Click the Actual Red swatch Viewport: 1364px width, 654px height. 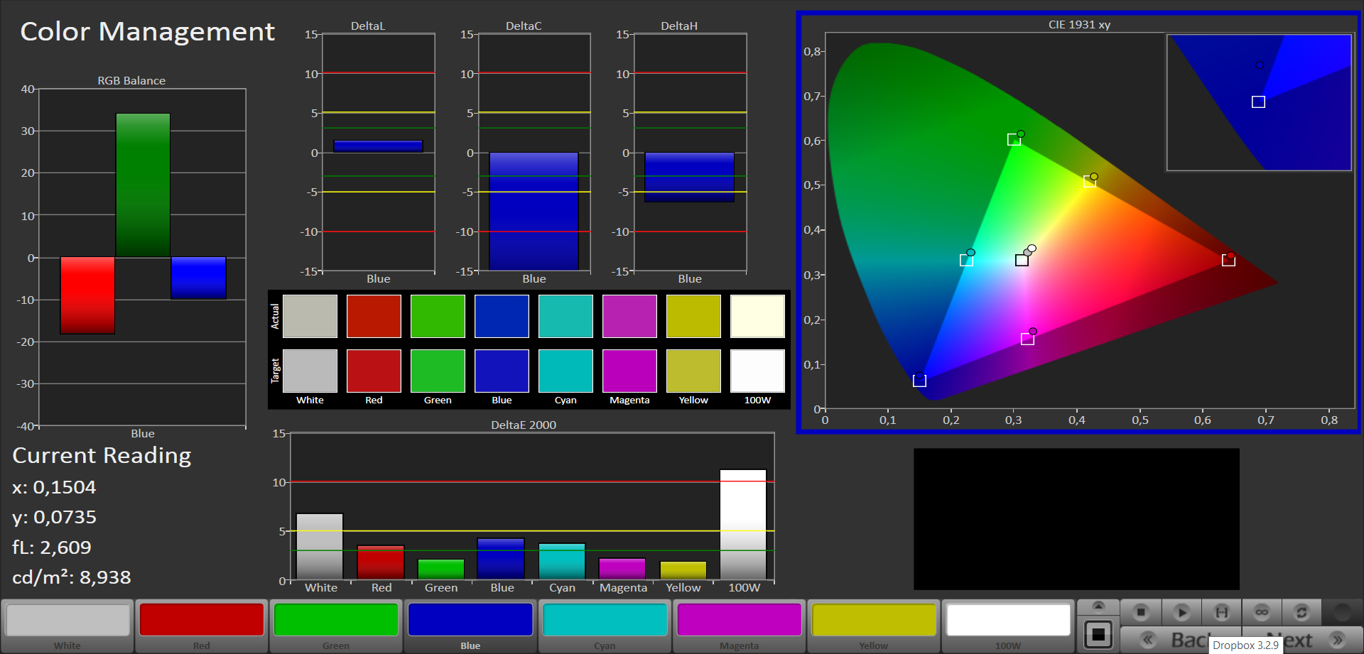click(374, 316)
